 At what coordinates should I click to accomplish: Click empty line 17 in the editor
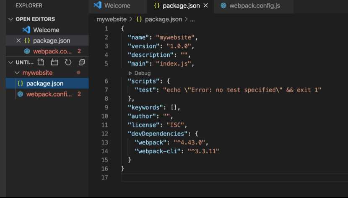tap(234, 178)
